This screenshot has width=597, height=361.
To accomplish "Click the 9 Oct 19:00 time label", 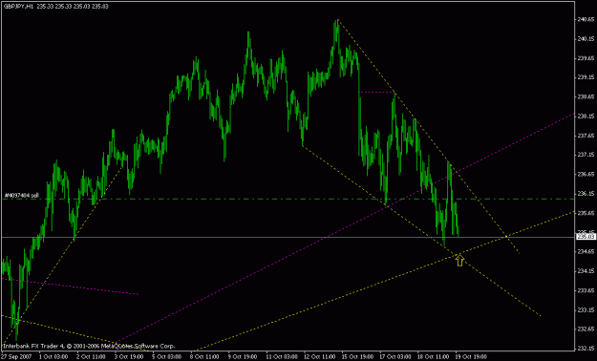I will (244, 356).
